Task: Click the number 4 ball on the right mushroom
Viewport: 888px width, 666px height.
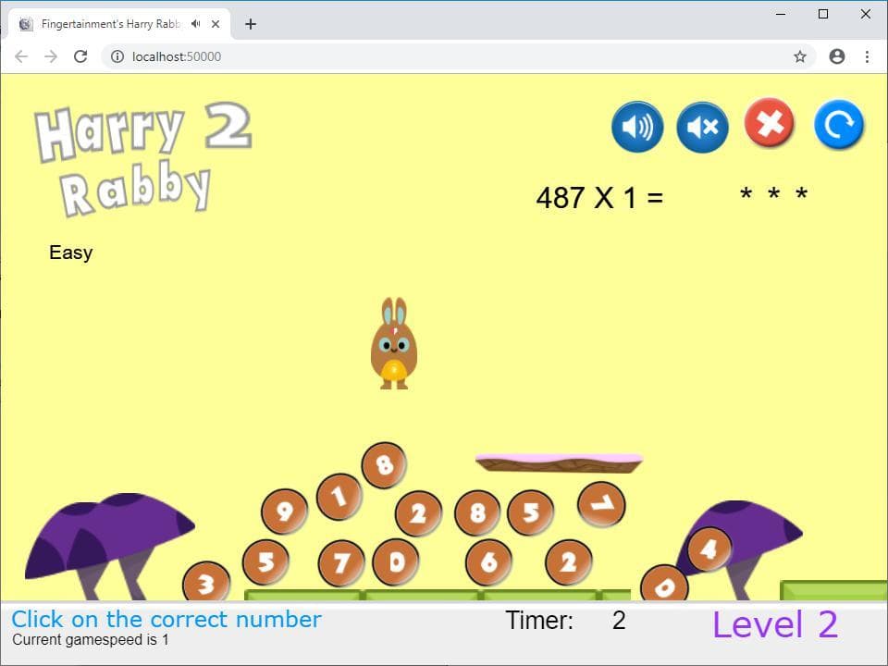Action: click(x=709, y=549)
